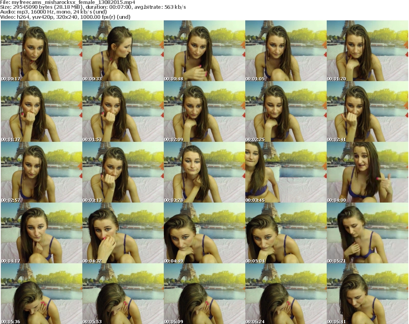Select the thumbnail timestamped 00:02:57
Screen dimensions: 409x324
point(42,173)
